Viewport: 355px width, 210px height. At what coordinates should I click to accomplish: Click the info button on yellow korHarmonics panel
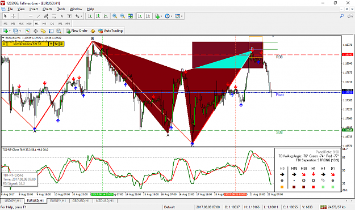[x=61, y=44]
